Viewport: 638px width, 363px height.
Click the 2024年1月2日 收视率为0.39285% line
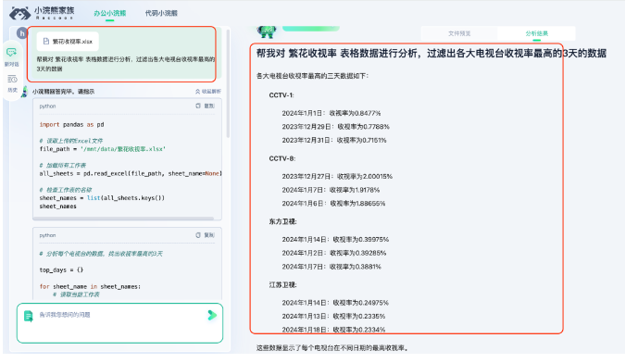pos(334,253)
